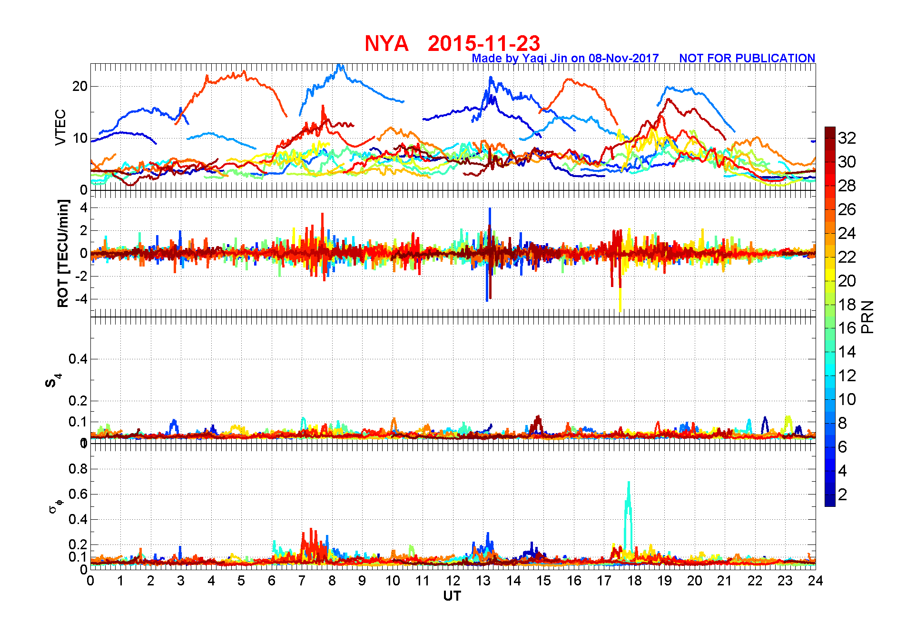The image size is (906, 633).
Task: Select the sigma-phi y-axis label
Action: click(56, 506)
